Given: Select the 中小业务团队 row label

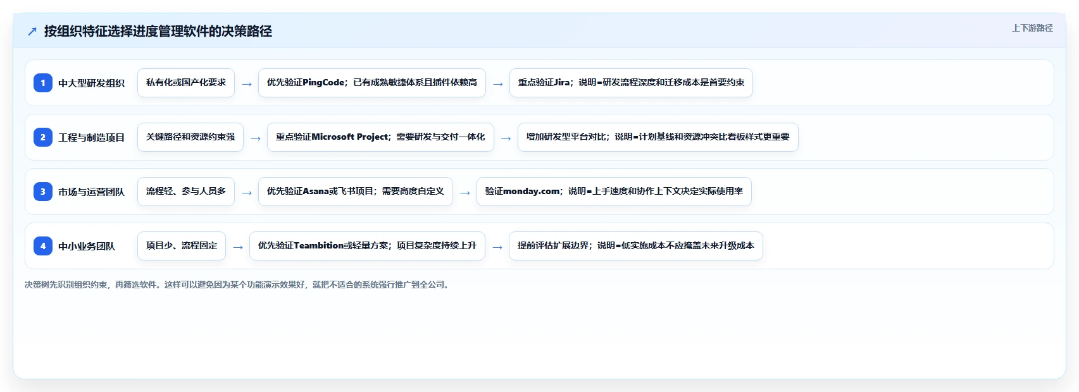Looking at the screenshot, I should [x=87, y=246].
